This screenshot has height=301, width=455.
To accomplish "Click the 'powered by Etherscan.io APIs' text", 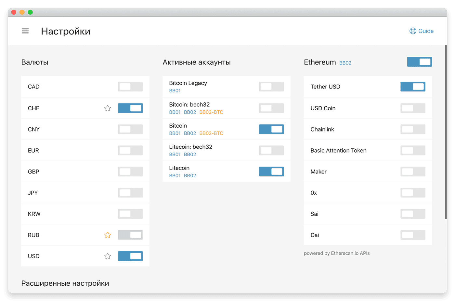I will (x=337, y=253).
